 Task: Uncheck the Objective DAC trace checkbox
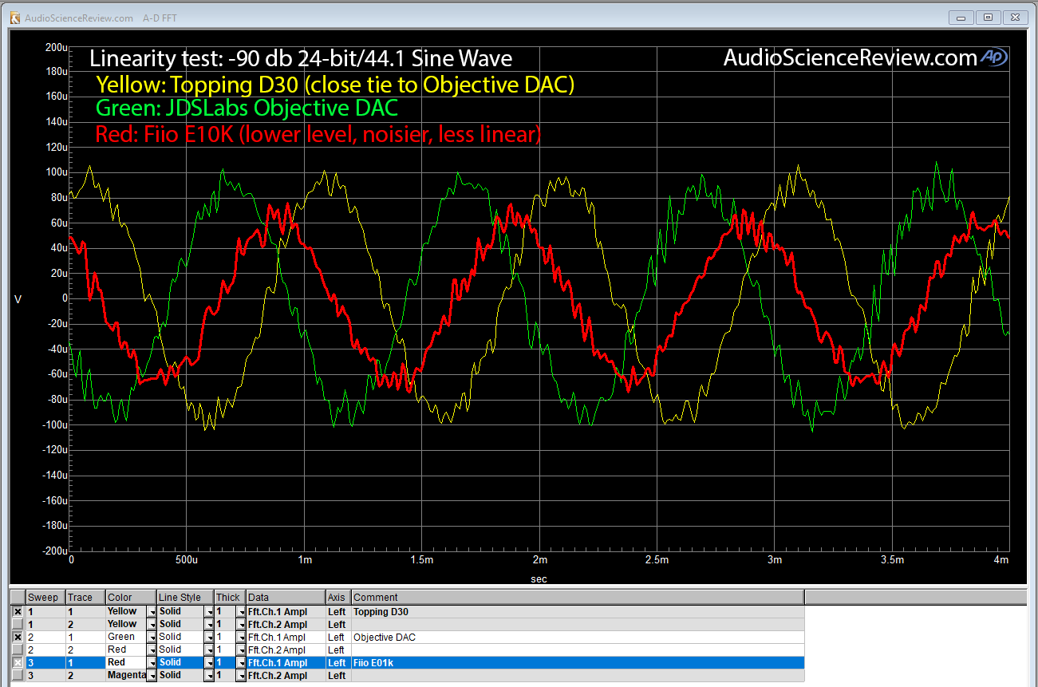(x=18, y=637)
